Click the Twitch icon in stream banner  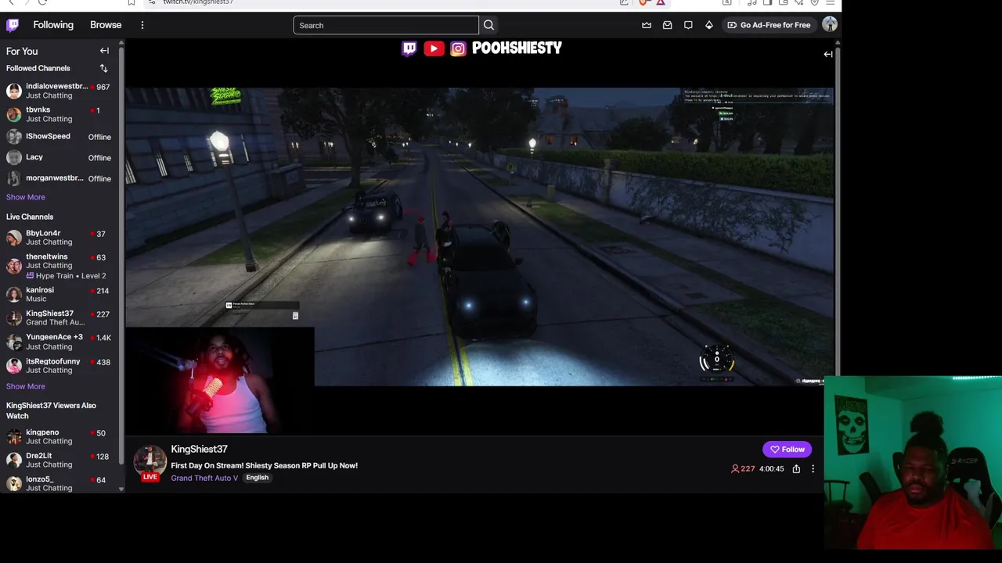pos(409,48)
